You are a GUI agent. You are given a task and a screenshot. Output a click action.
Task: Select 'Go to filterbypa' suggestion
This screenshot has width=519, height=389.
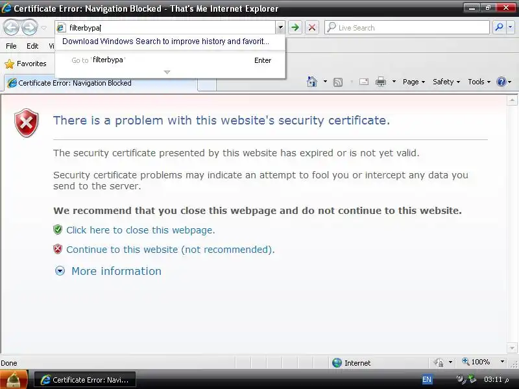170,60
